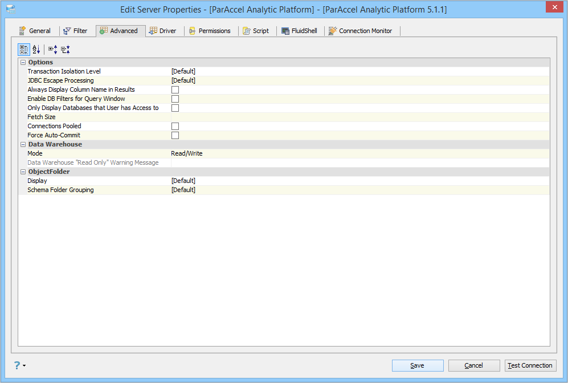Image resolution: width=568 pixels, height=383 pixels.
Task: Open the Driver tab
Action: [163, 31]
